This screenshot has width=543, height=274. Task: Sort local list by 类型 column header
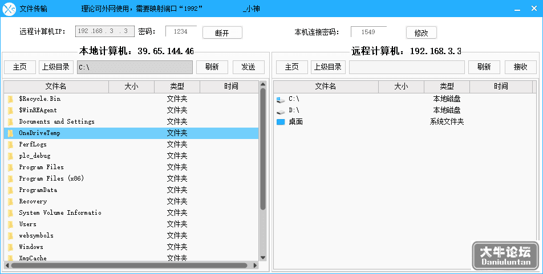(x=177, y=87)
